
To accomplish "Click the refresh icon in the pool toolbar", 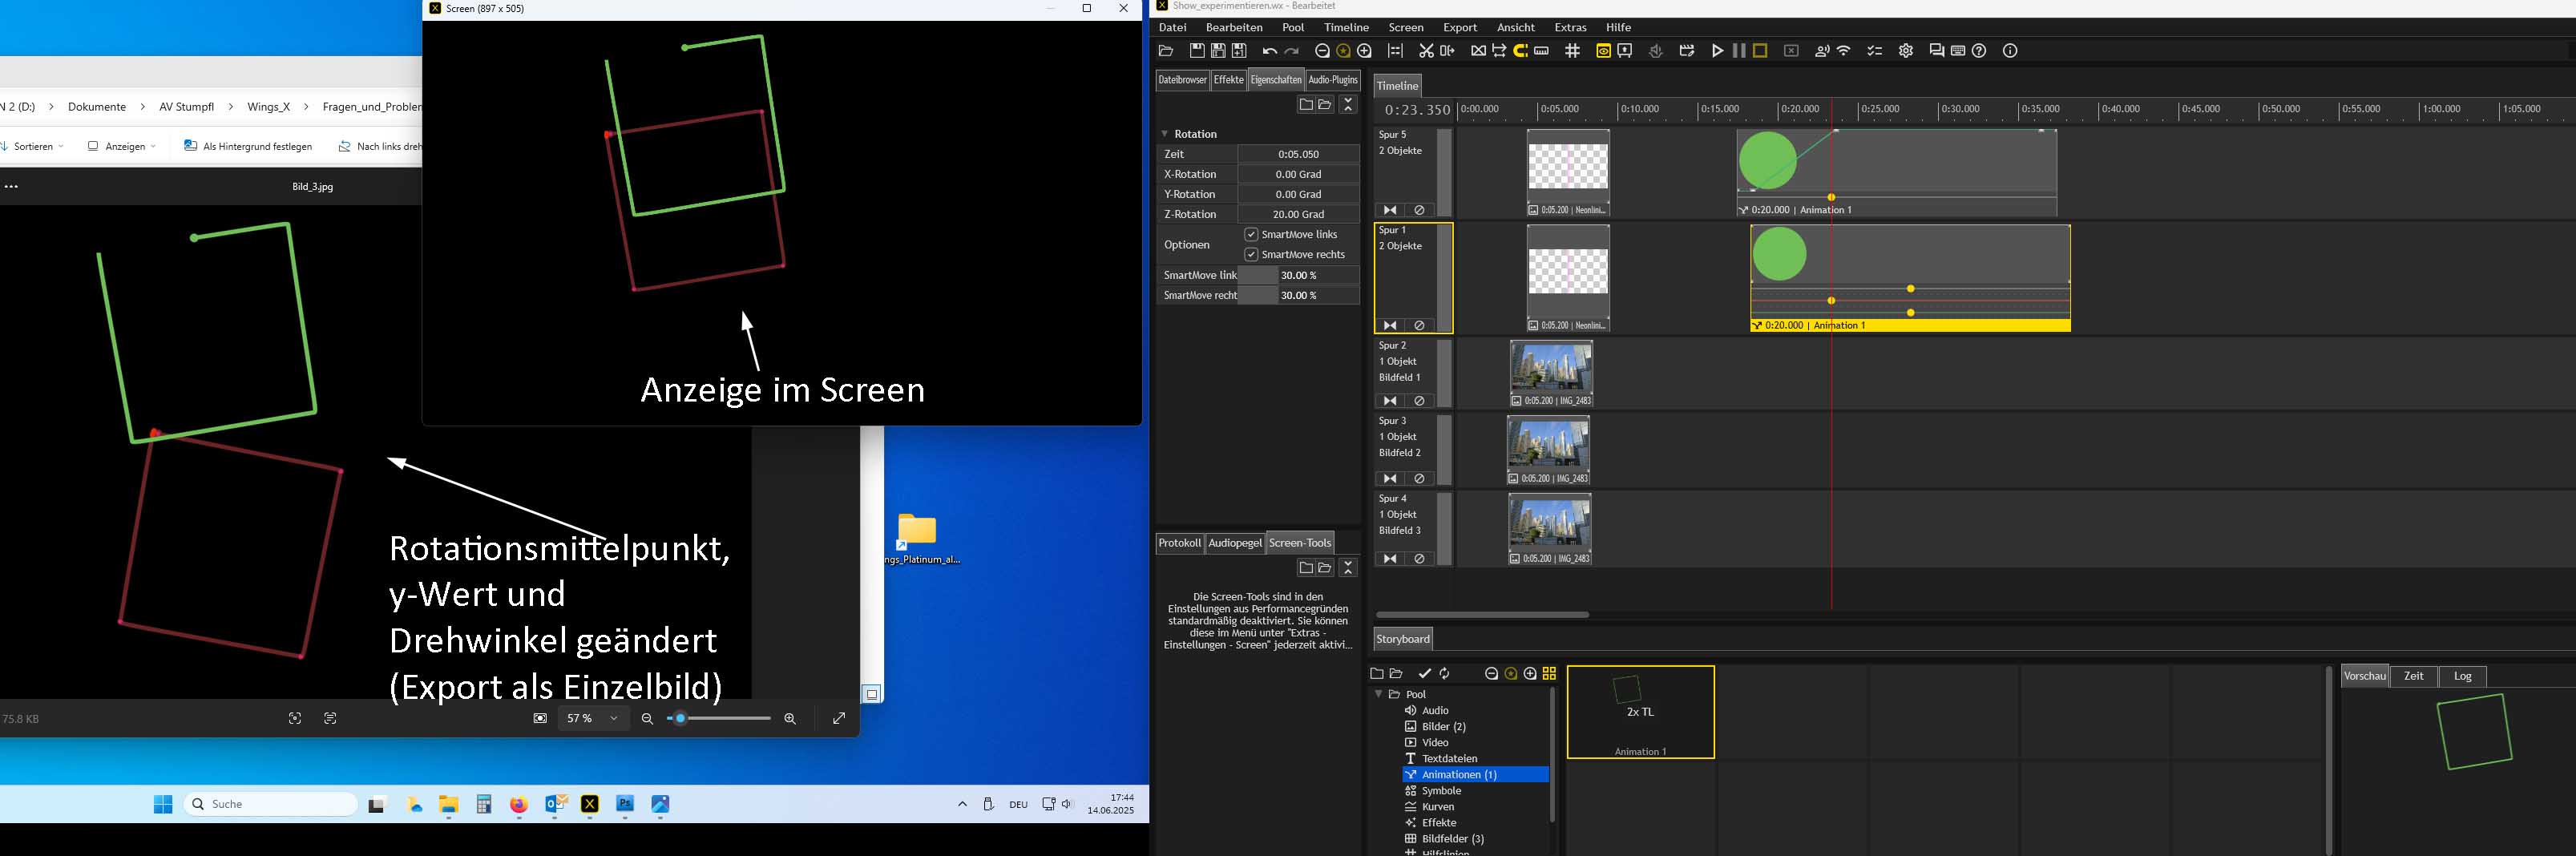I will point(1445,674).
